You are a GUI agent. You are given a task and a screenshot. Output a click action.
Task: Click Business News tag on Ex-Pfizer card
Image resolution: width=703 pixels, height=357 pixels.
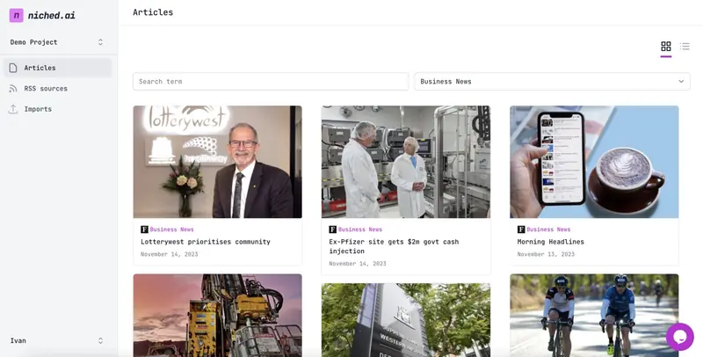360,229
